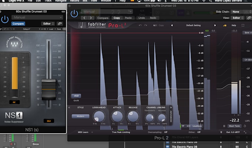Click the FabFilter previous preset triangle
Viewport: 252px width, 148px height.
click(x=172, y=25)
